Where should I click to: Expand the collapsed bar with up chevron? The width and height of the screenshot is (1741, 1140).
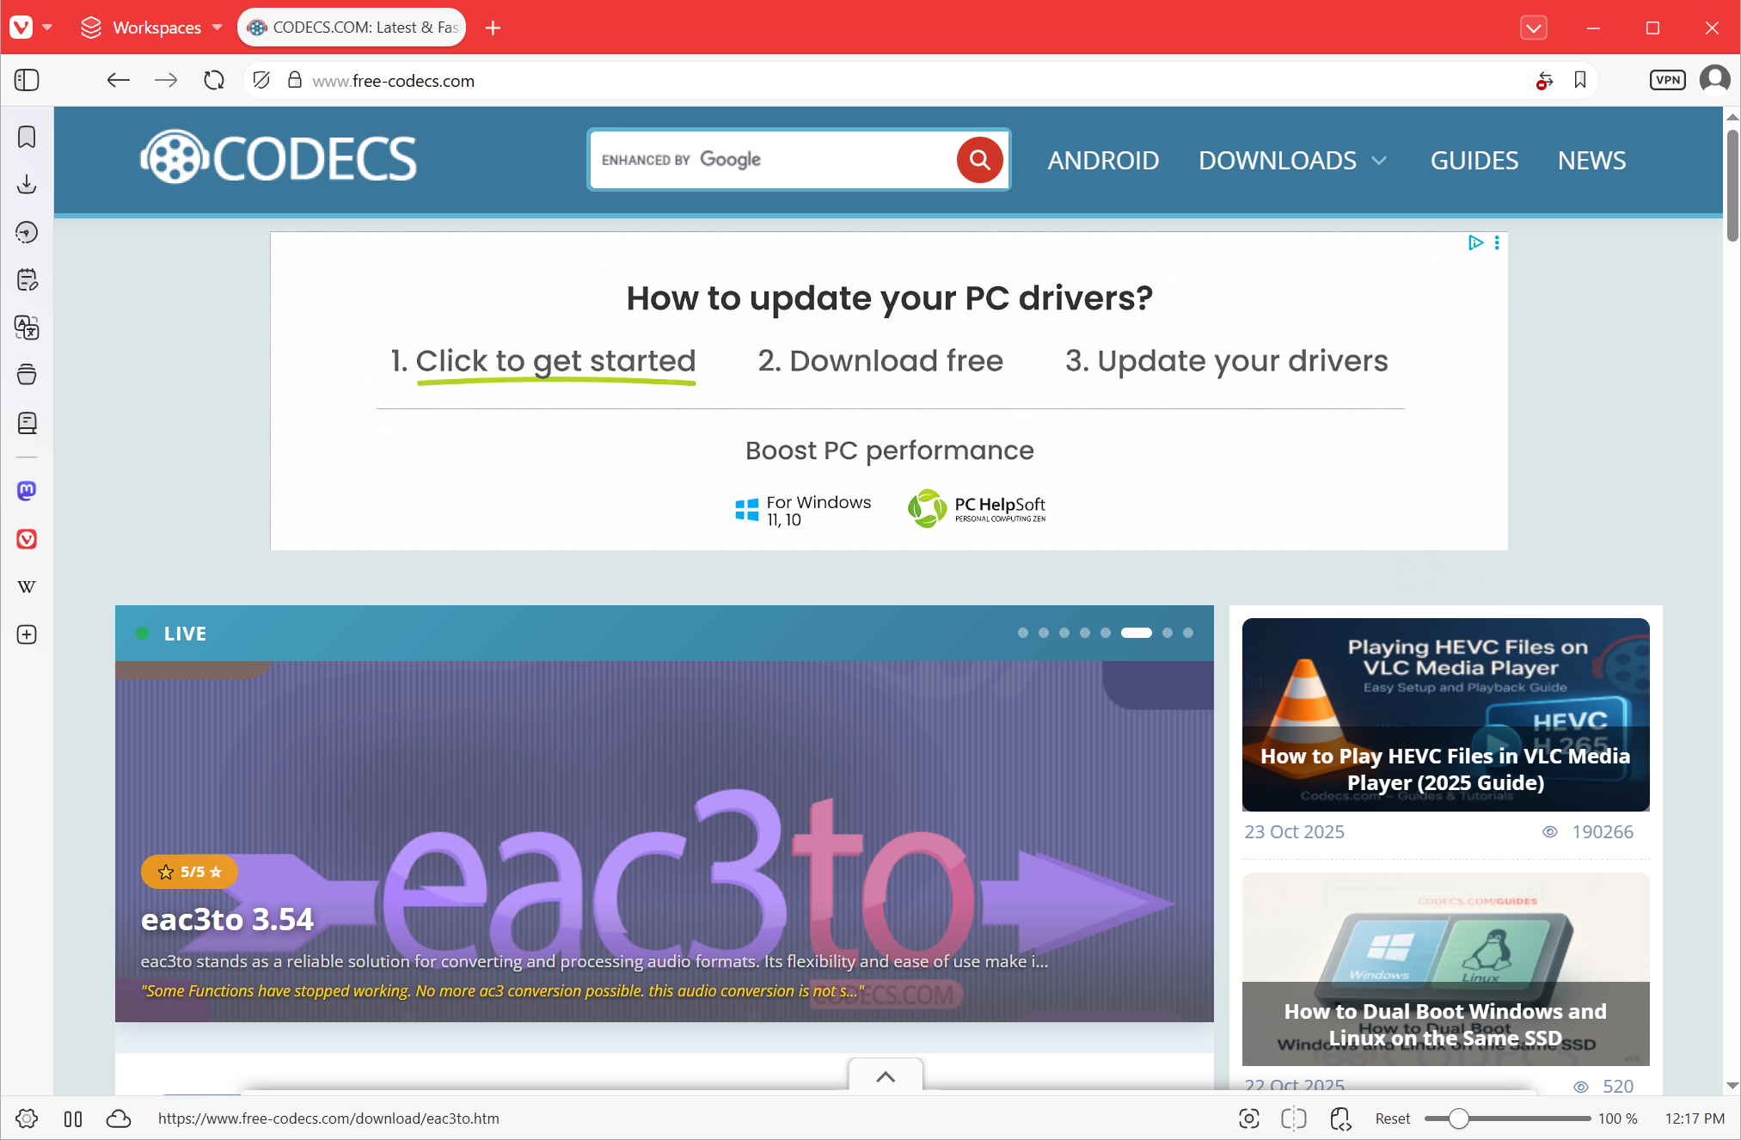pyautogui.click(x=886, y=1076)
